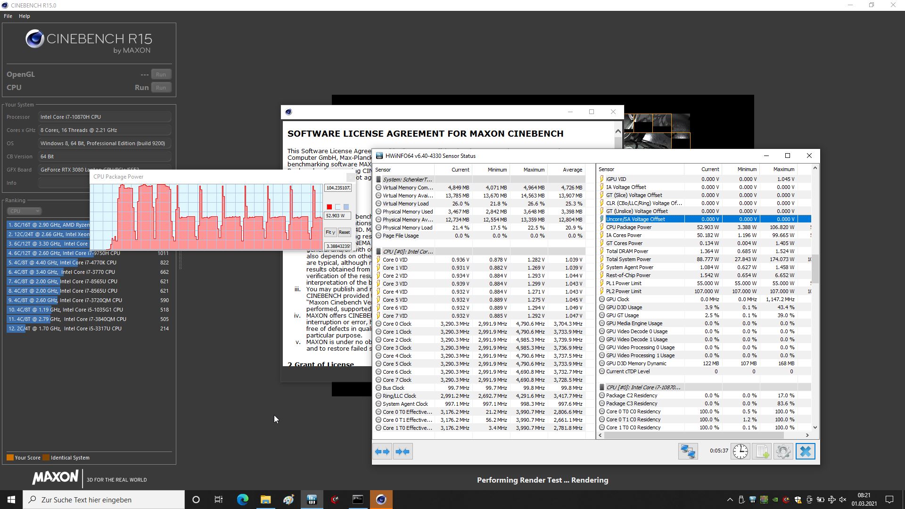This screenshot has width=905, height=509.
Task: Click the Cortana circle on taskbar
Action: tap(196, 500)
